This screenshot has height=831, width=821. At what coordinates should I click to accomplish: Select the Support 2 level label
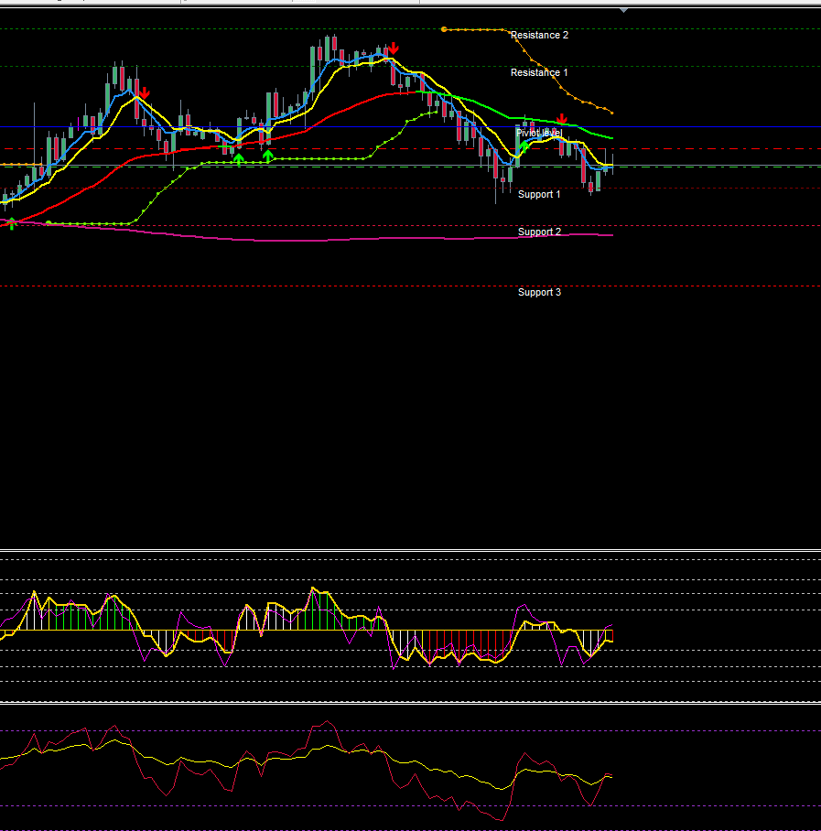[x=539, y=232]
